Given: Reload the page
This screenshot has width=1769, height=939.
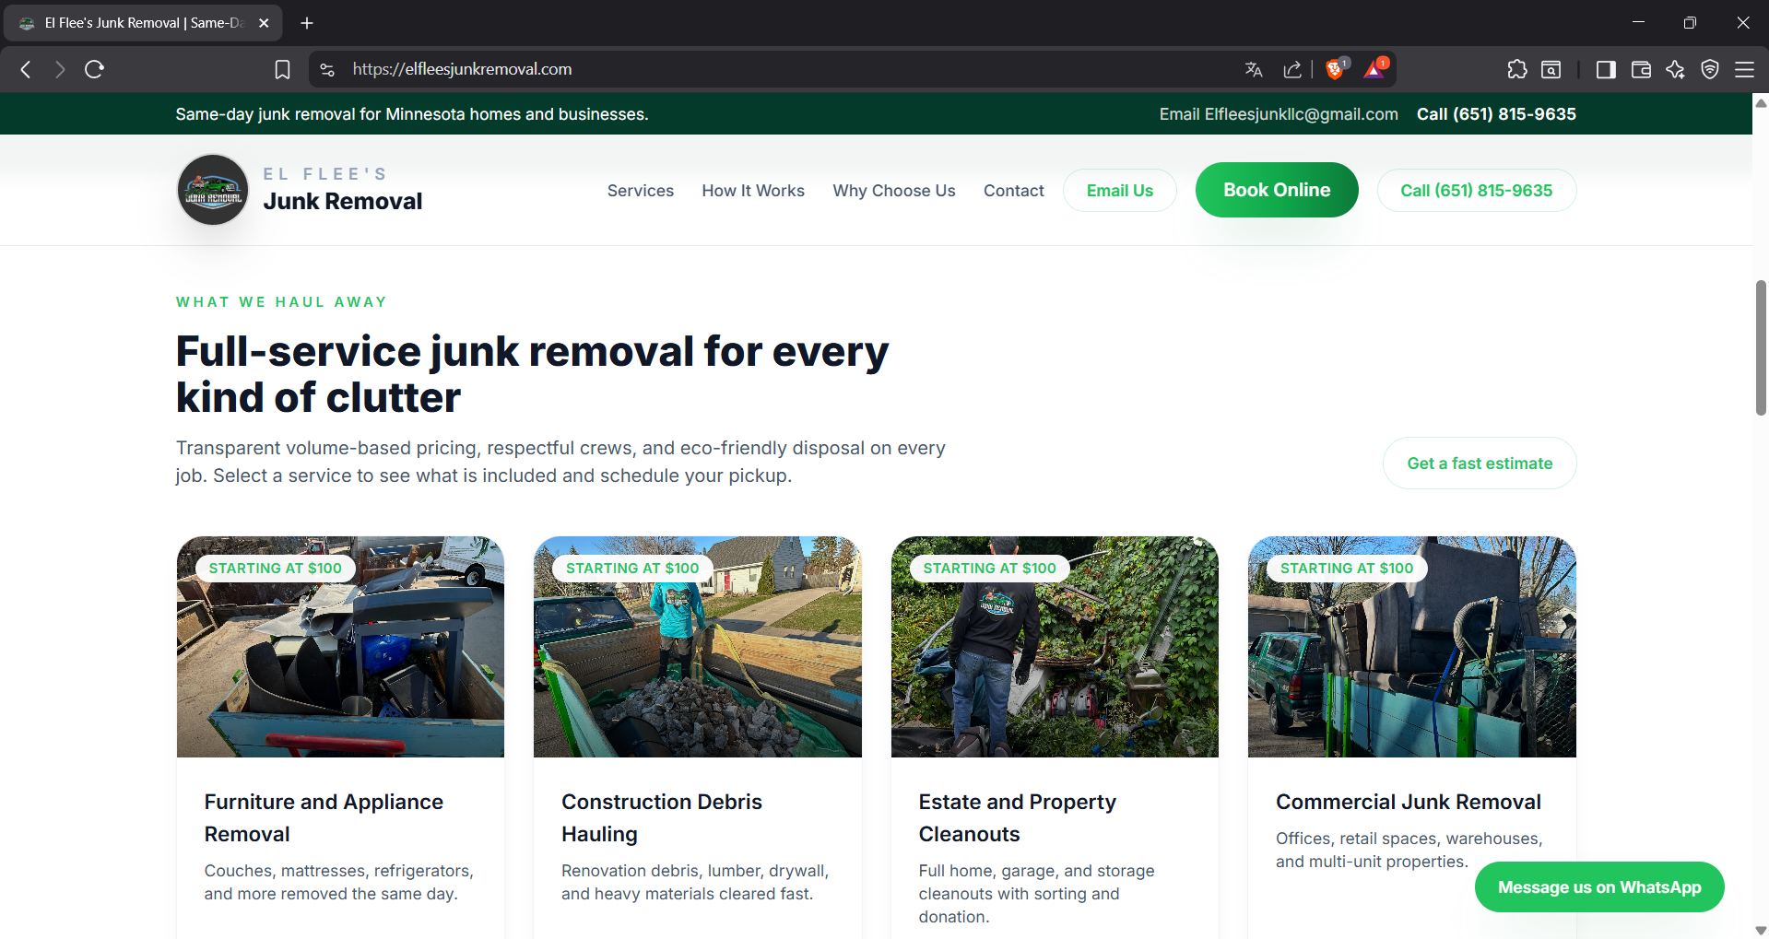Looking at the screenshot, I should click(x=94, y=69).
